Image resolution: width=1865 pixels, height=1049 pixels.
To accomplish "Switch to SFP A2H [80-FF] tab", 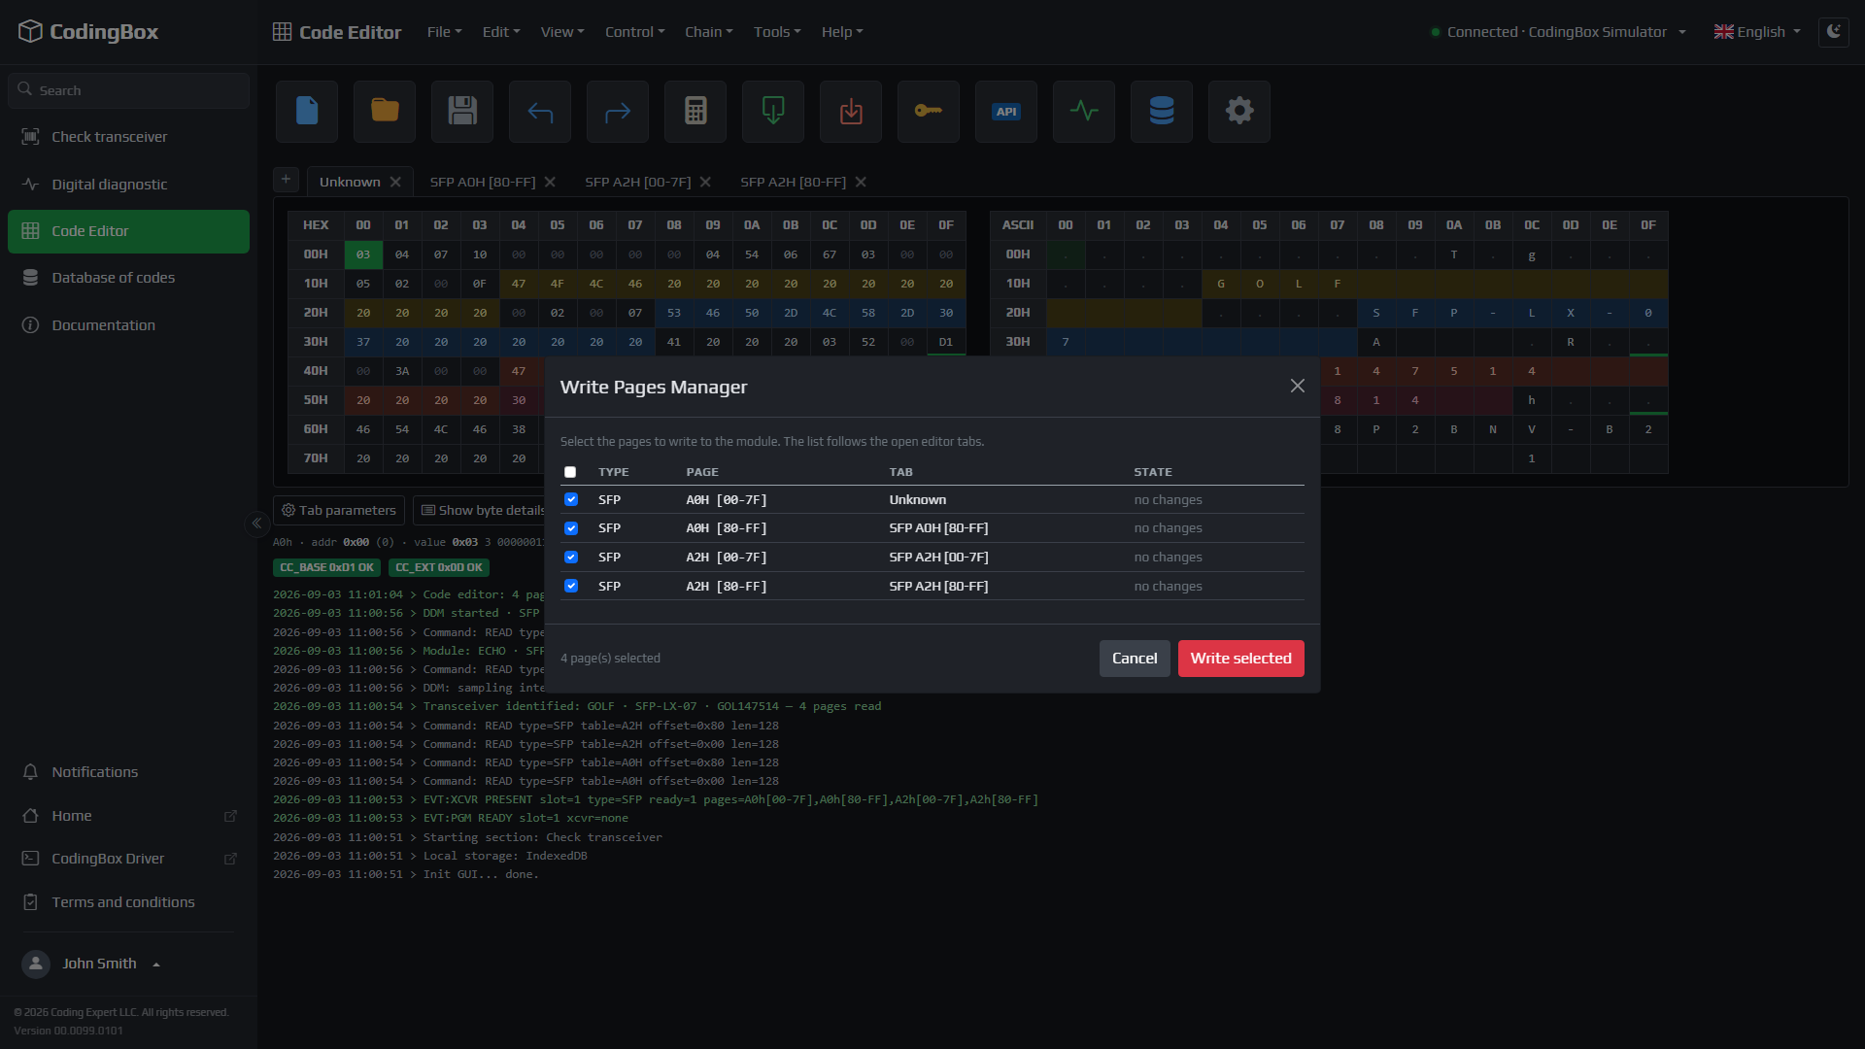I will coord(794,182).
